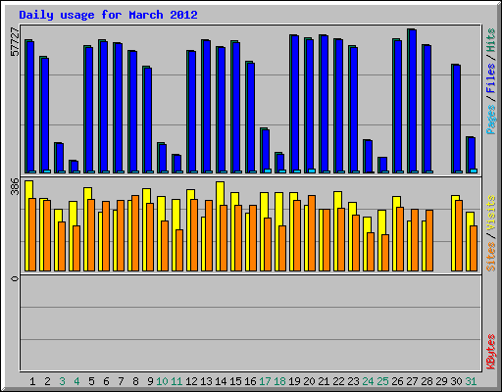Click day label 20 on the x-axis
This screenshot has height=392, width=502.
click(x=309, y=381)
